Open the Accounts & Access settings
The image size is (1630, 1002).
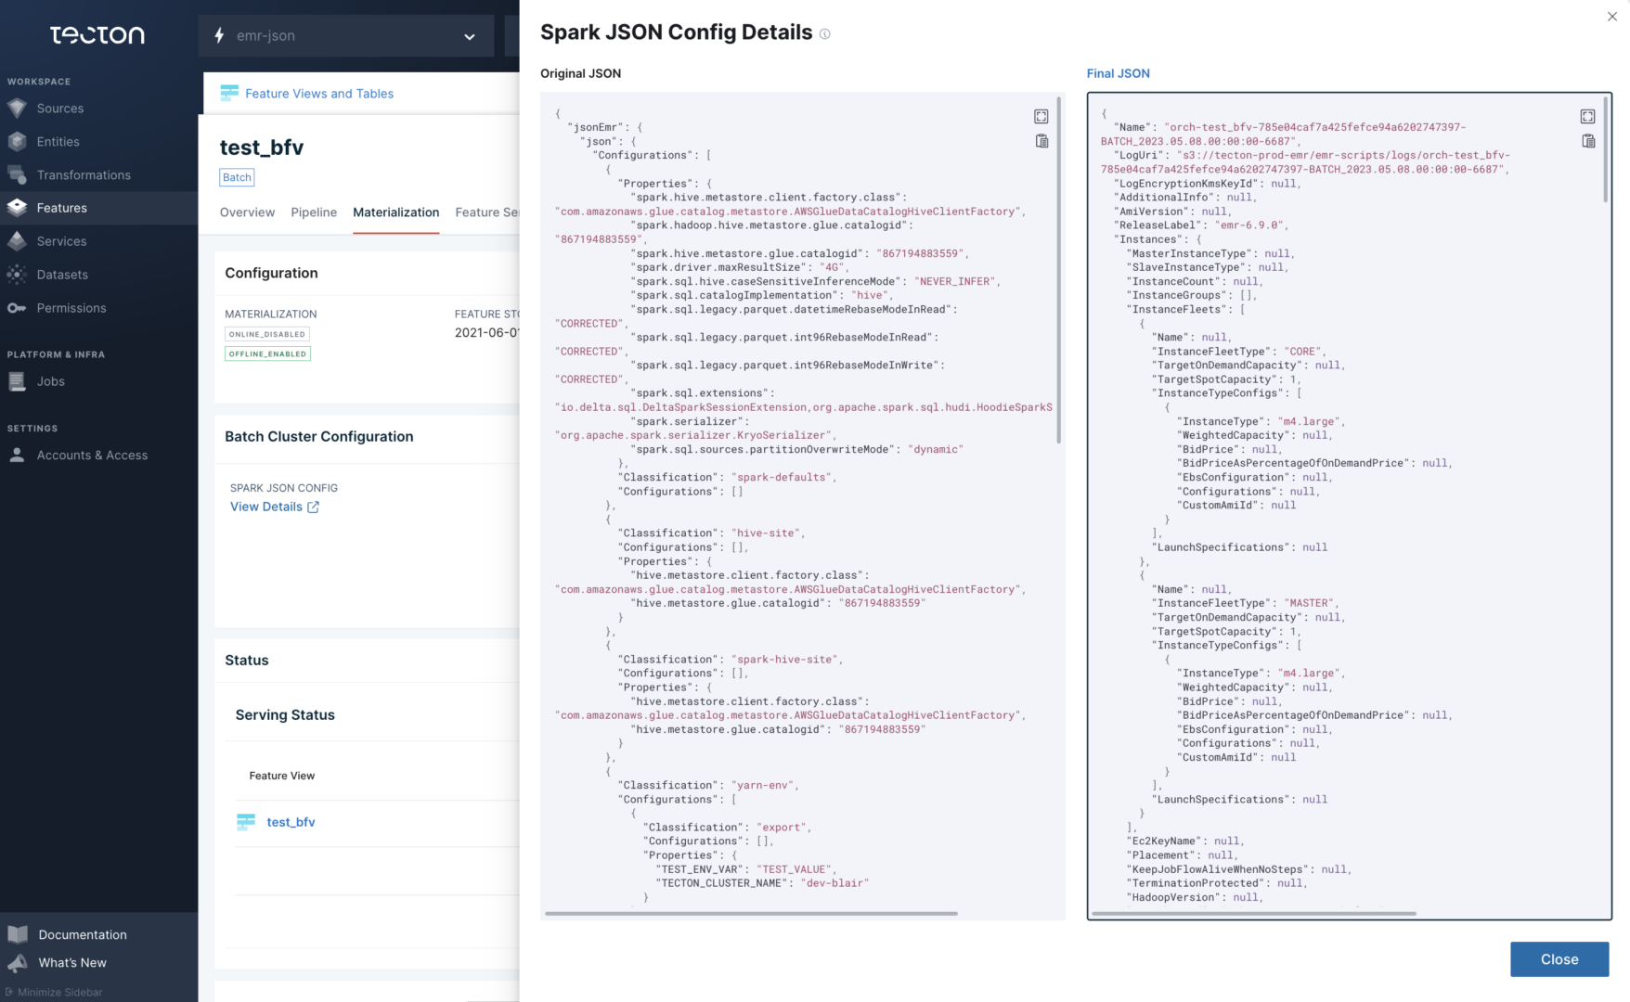92,455
